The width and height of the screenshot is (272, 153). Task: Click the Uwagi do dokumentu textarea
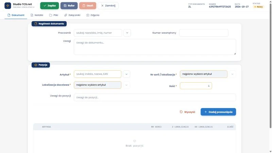tap(155, 47)
